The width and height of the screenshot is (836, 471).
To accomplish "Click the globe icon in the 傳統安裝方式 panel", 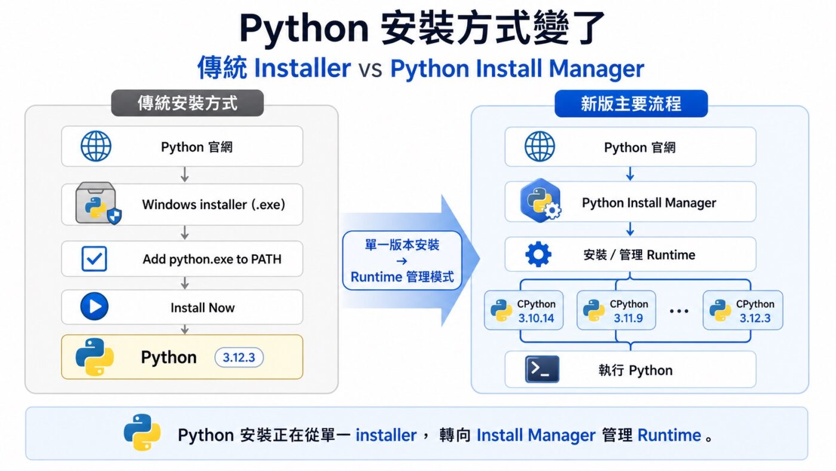I will tap(96, 146).
